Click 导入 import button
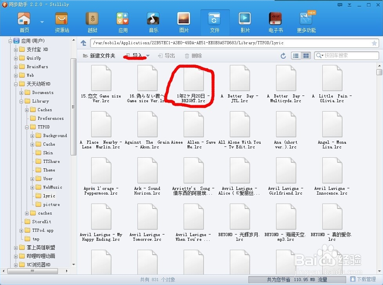 click(135, 56)
